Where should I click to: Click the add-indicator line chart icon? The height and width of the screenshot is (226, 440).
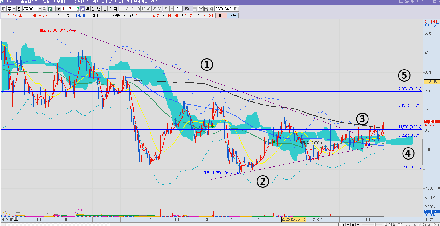point(201,9)
